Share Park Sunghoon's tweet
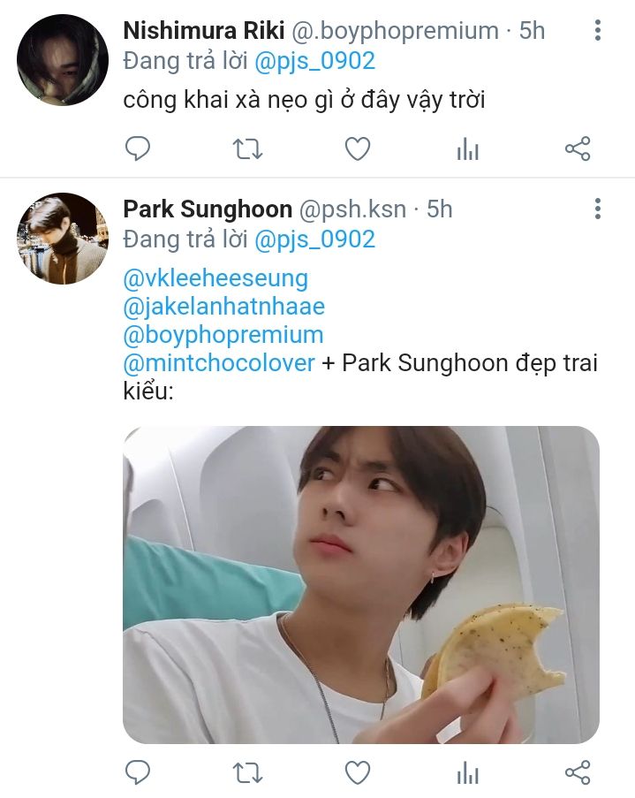The height and width of the screenshot is (798, 635). click(578, 773)
